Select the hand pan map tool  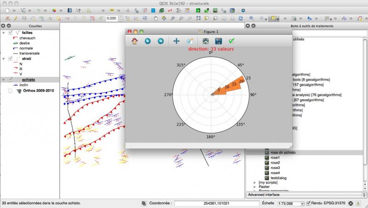[x=155, y=18]
